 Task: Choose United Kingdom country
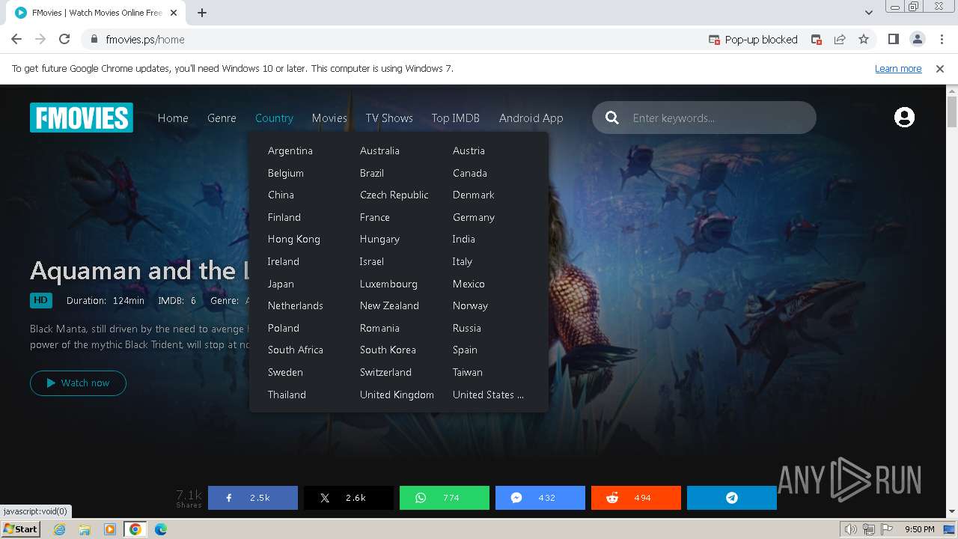[397, 395]
